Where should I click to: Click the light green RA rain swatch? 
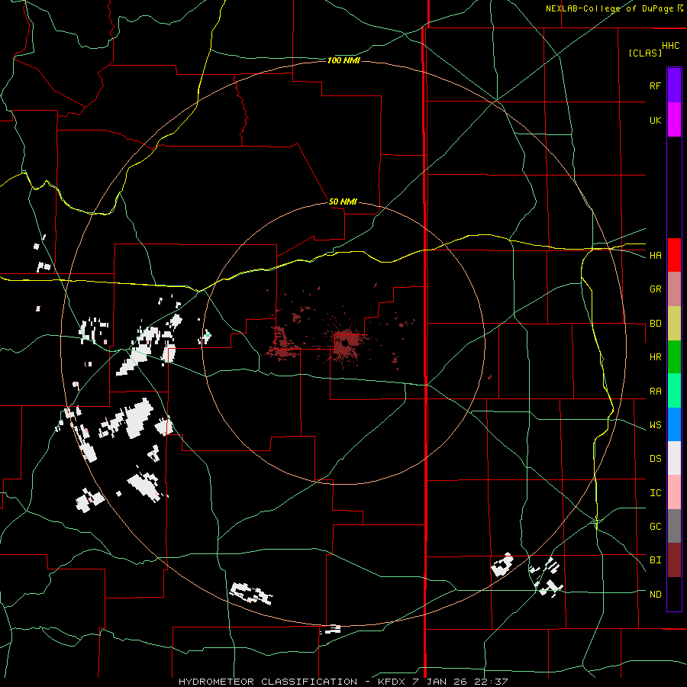(x=674, y=391)
